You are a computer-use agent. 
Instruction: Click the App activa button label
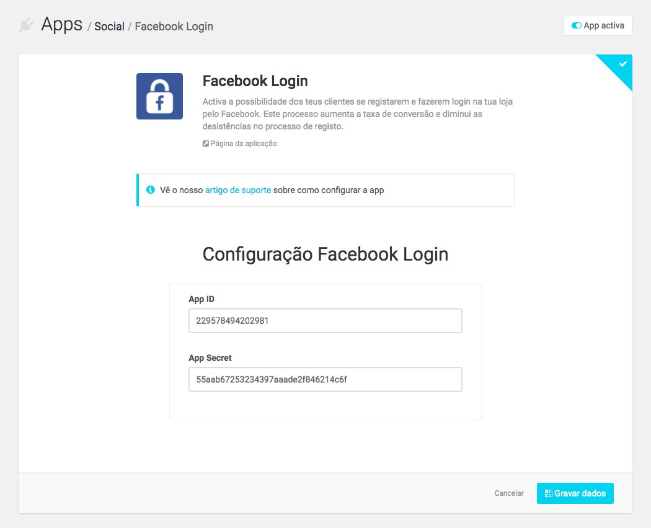[604, 25]
